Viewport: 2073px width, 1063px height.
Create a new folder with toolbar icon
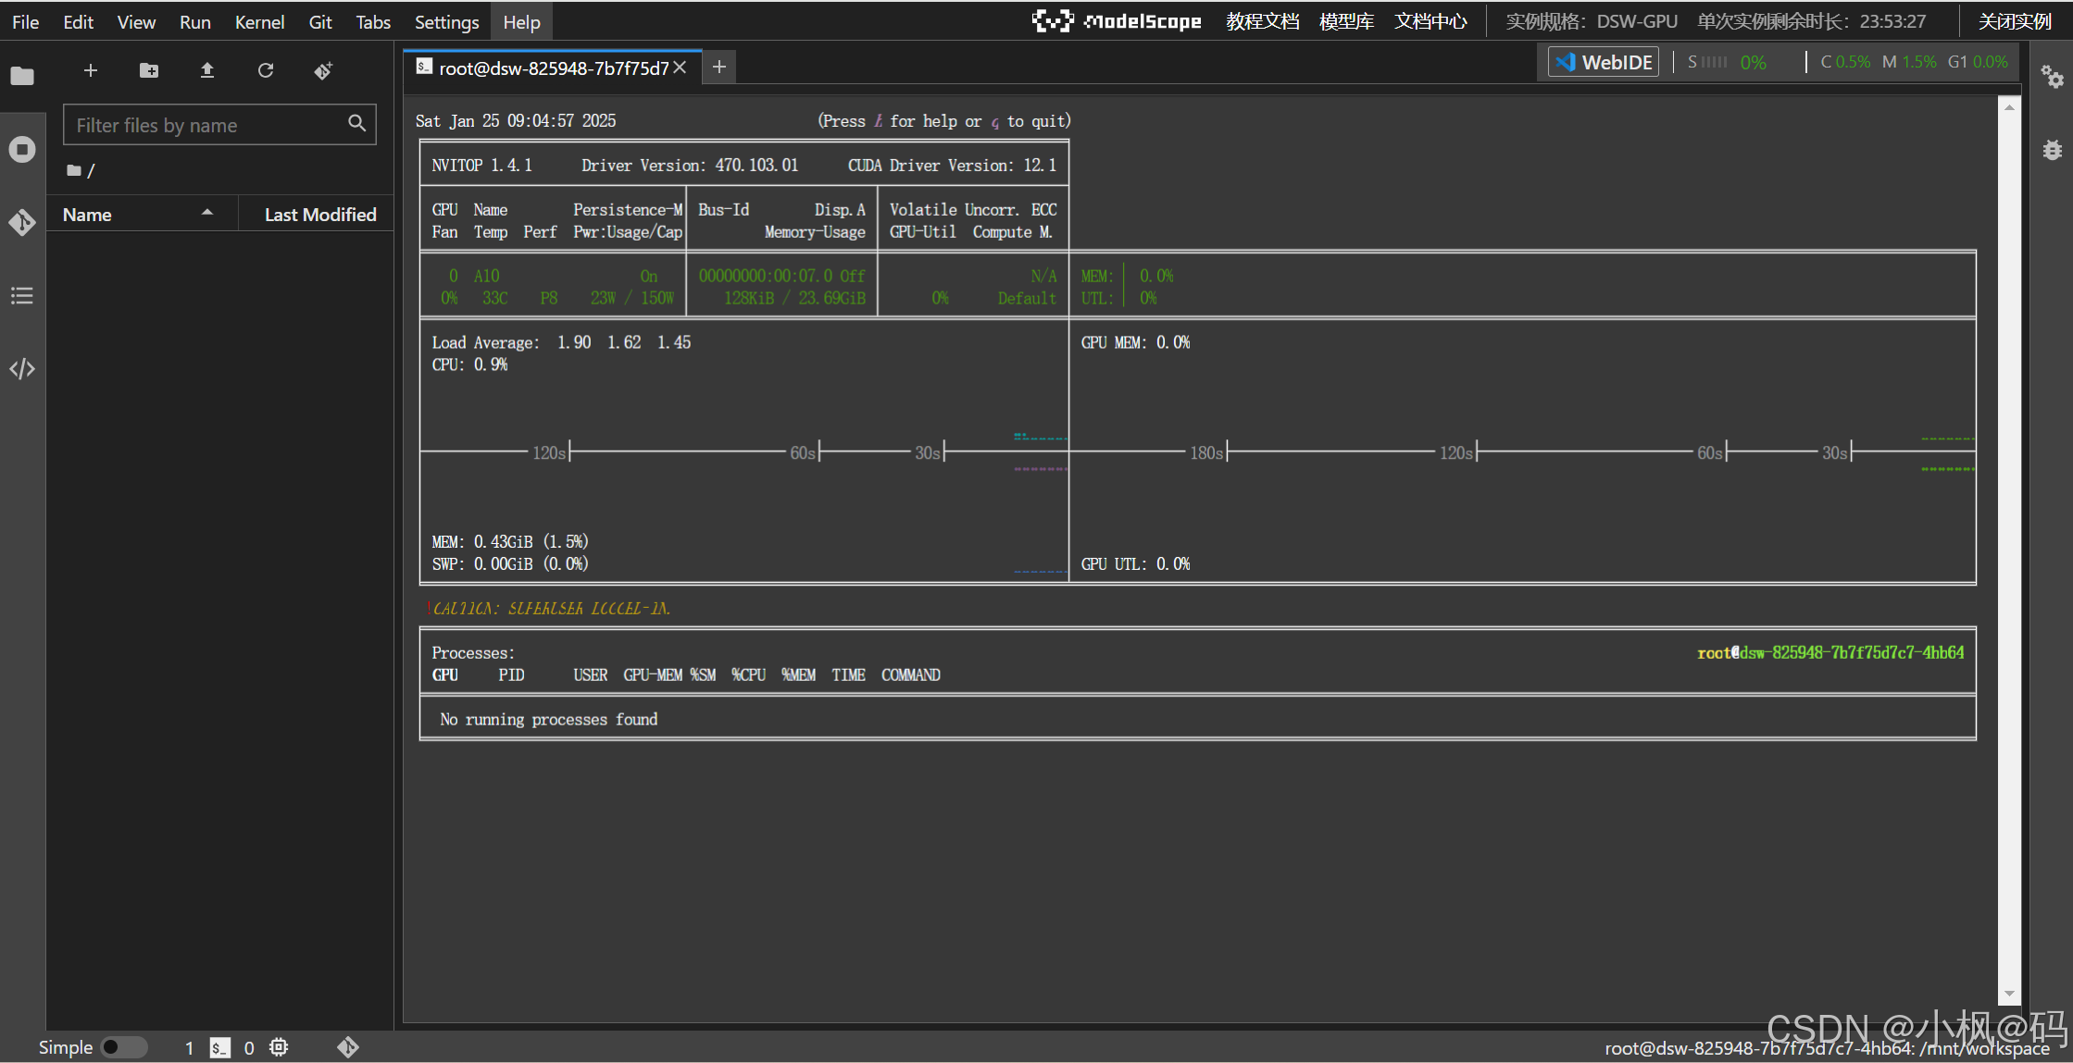(x=149, y=70)
